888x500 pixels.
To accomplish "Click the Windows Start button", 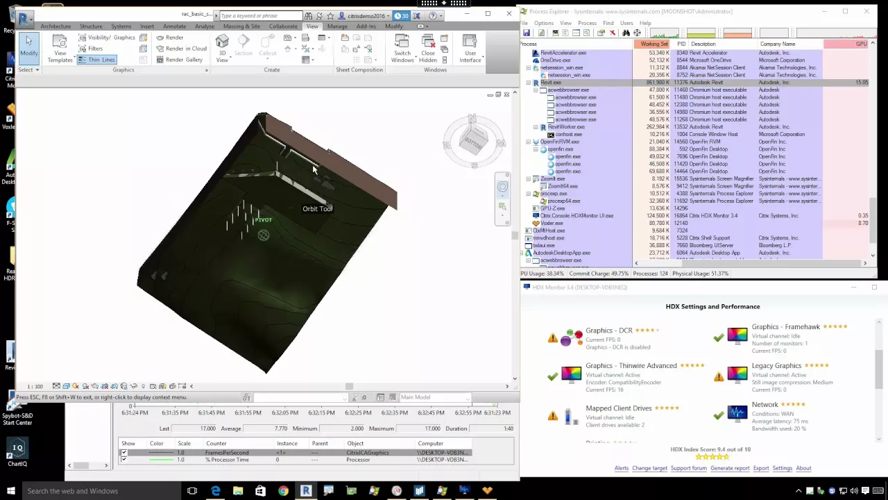I will point(11,491).
